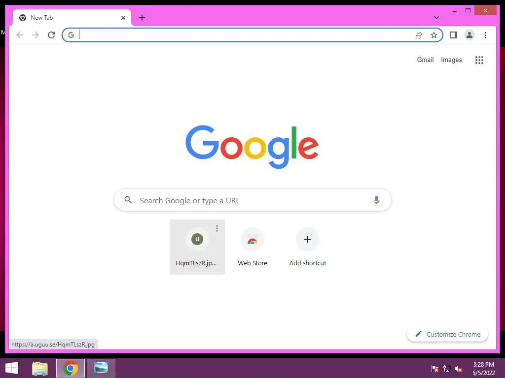Click the network status tray icon
Viewport: 505px width, 378px height.
[447, 369]
